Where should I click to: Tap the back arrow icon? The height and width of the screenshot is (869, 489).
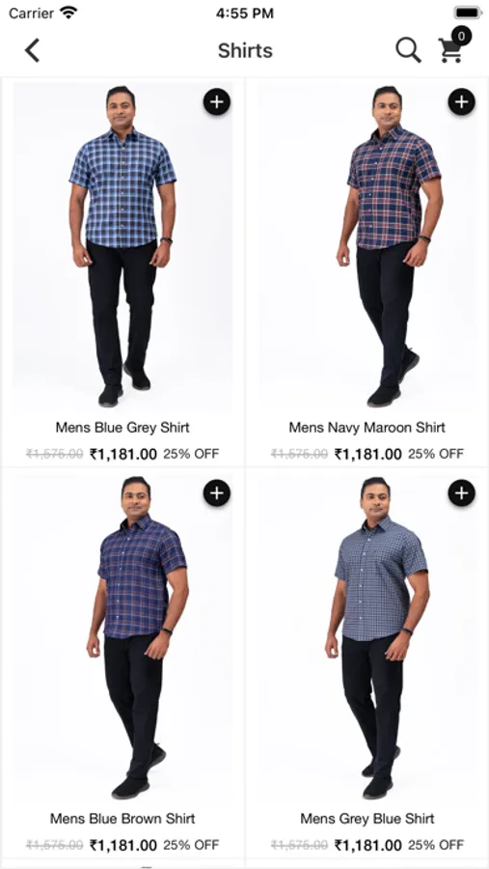tap(32, 50)
